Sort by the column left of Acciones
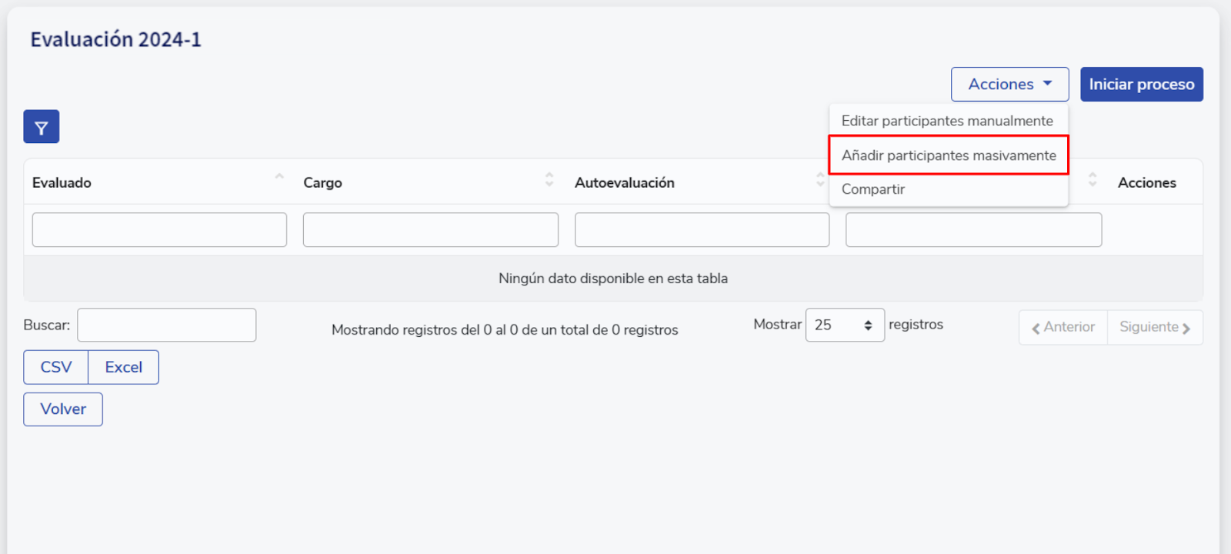1231x554 pixels. [1092, 180]
